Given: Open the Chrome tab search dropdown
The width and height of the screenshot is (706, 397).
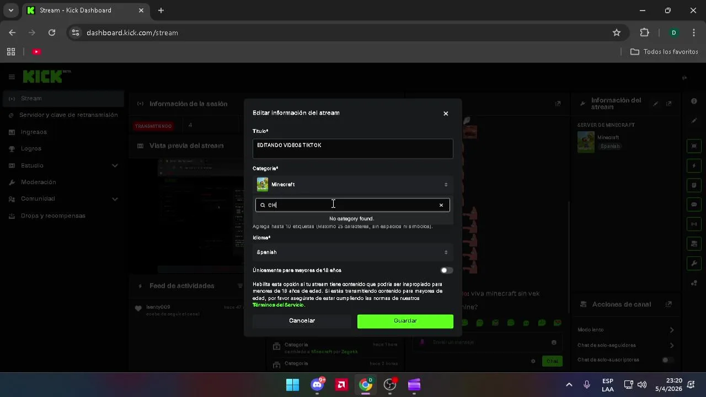Looking at the screenshot, I should [x=10, y=10].
